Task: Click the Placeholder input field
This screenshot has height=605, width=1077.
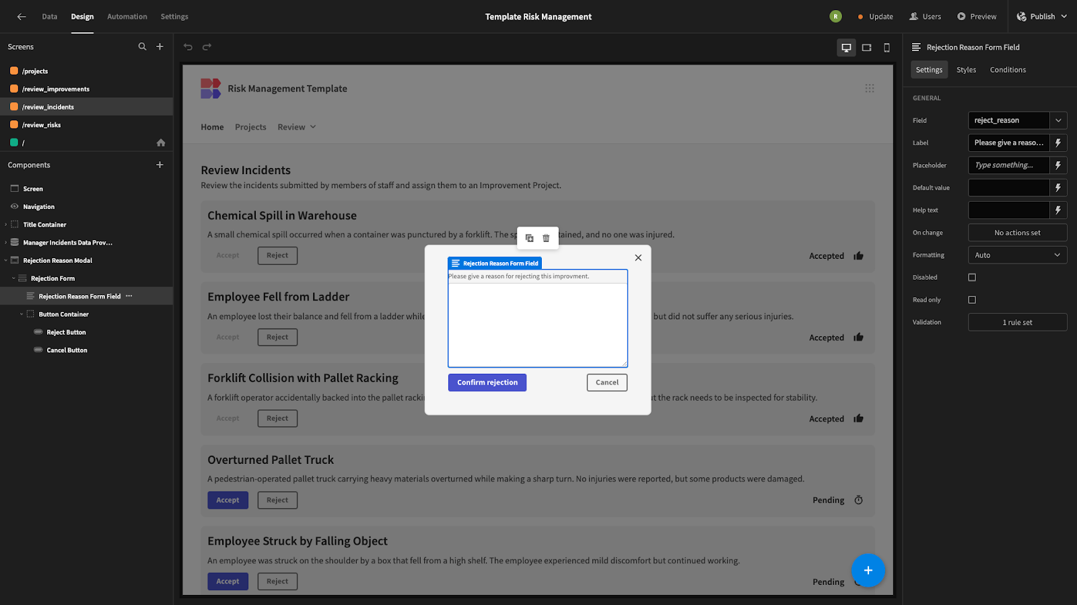Action: (x=1008, y=165)
